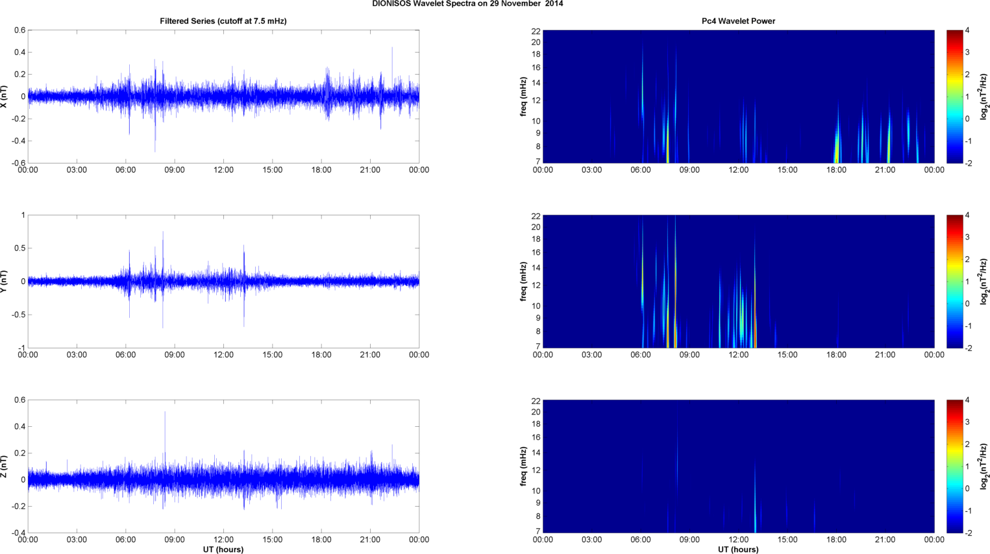Click the colorbar beside the Y wavelet spectrogram

954,282
